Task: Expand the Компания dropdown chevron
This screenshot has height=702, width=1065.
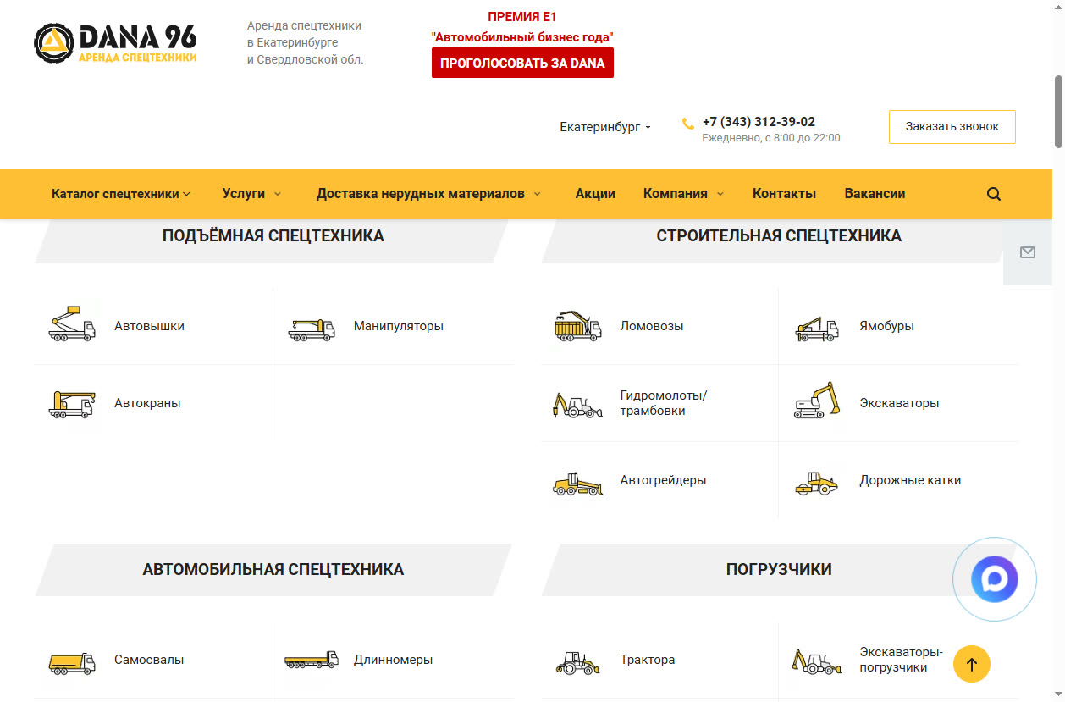Action: point(720,194)
